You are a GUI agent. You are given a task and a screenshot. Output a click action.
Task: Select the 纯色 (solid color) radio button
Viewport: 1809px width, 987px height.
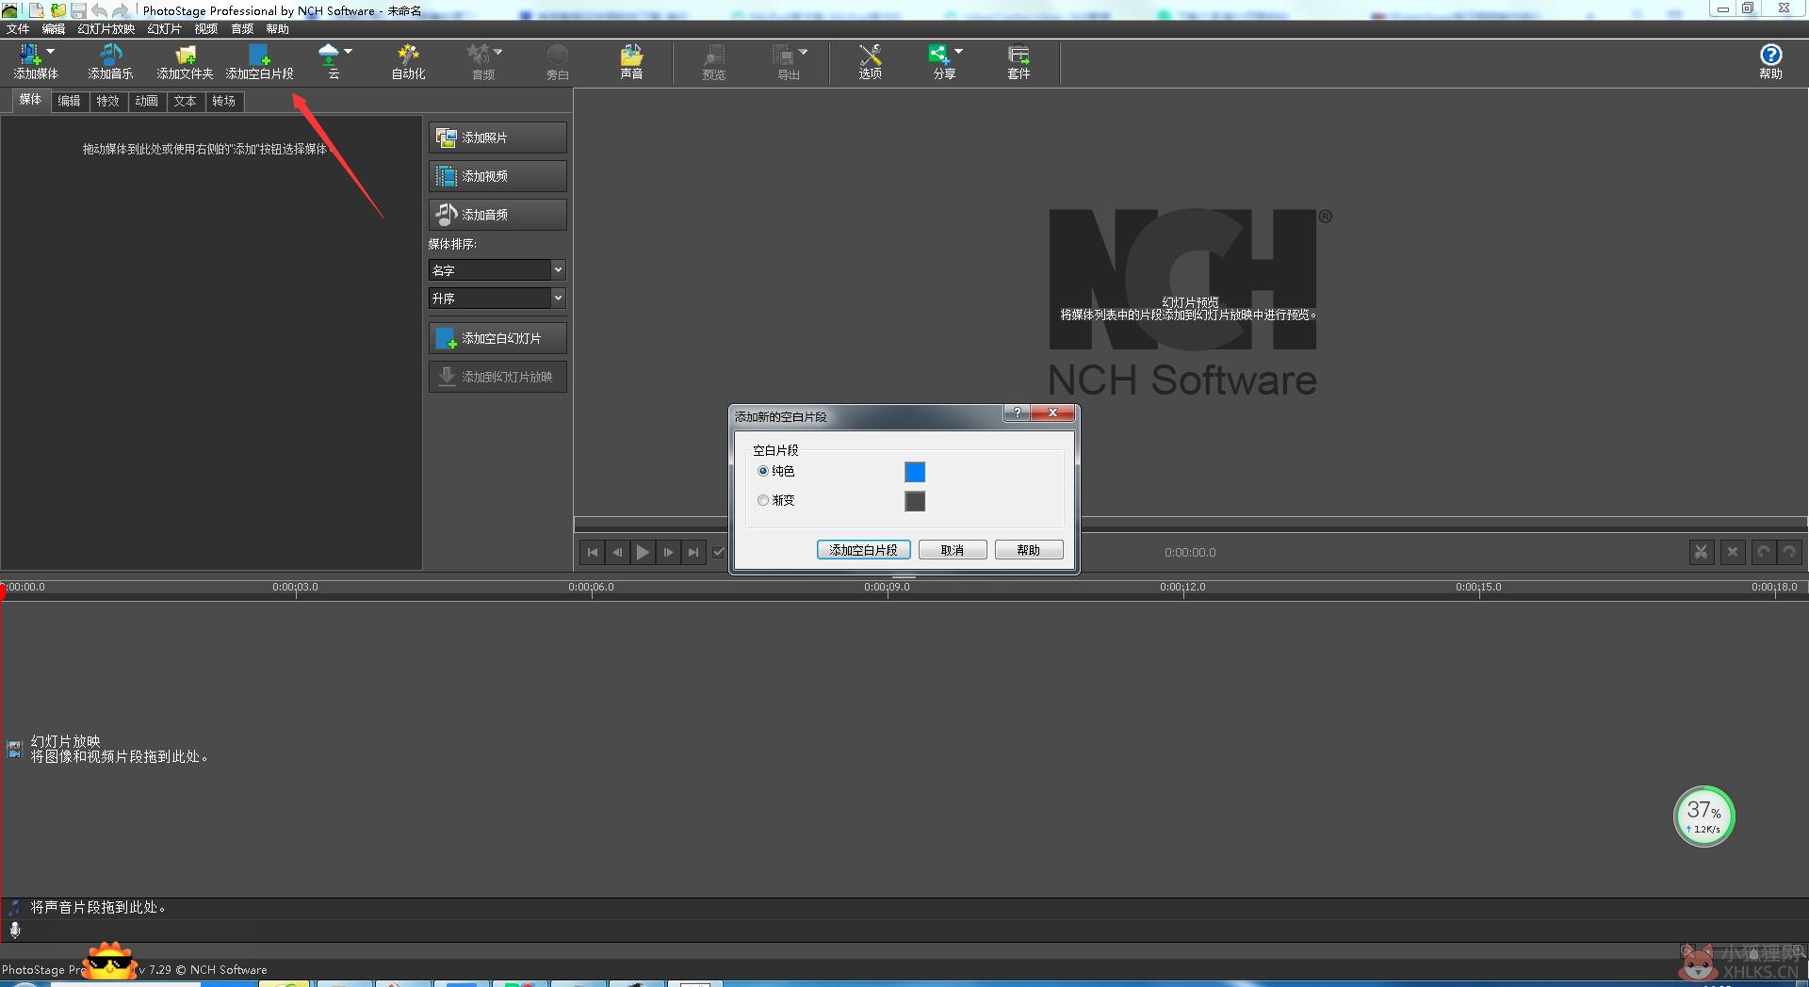tap(763, 471)
